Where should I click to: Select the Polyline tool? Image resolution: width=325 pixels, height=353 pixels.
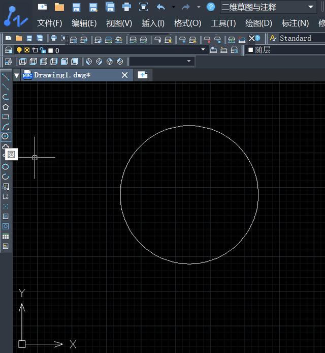click(6, 97)
